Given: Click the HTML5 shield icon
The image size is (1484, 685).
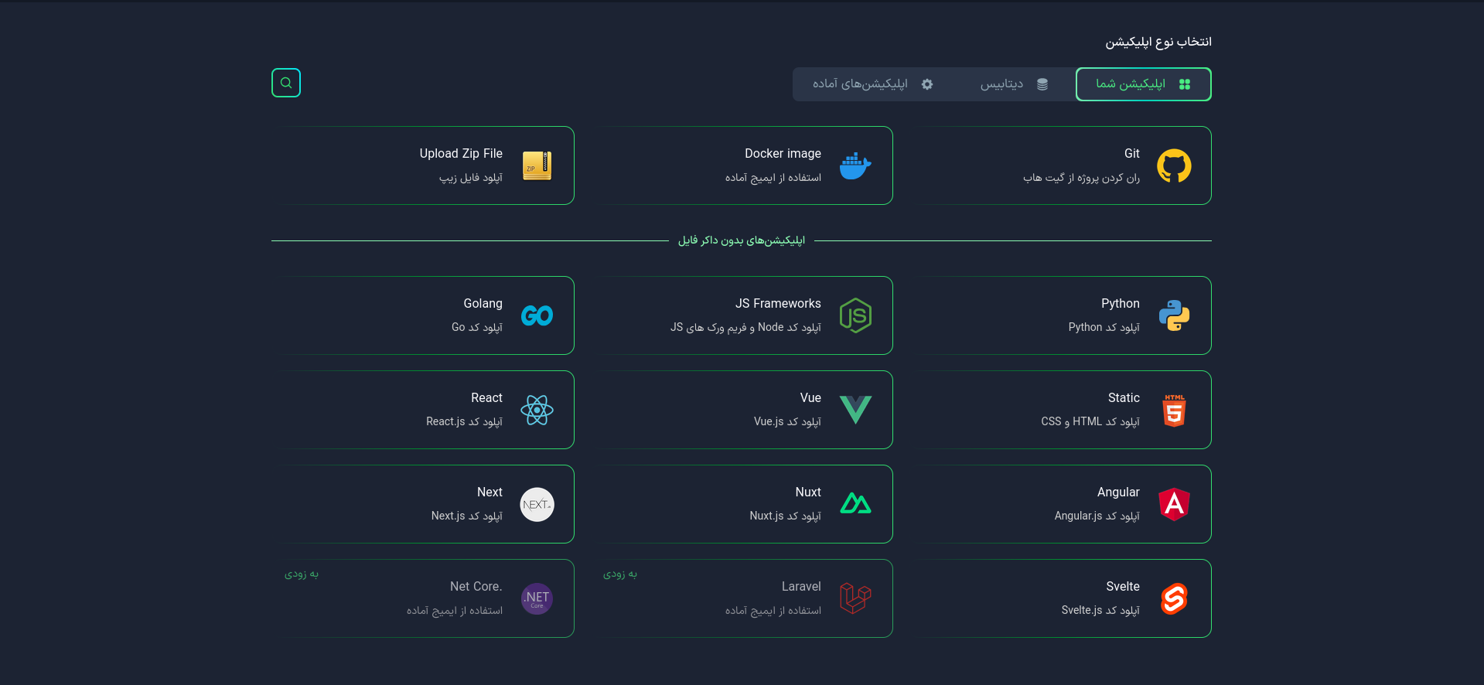Looking at the screenshot, I should (x=1174, y=410).
